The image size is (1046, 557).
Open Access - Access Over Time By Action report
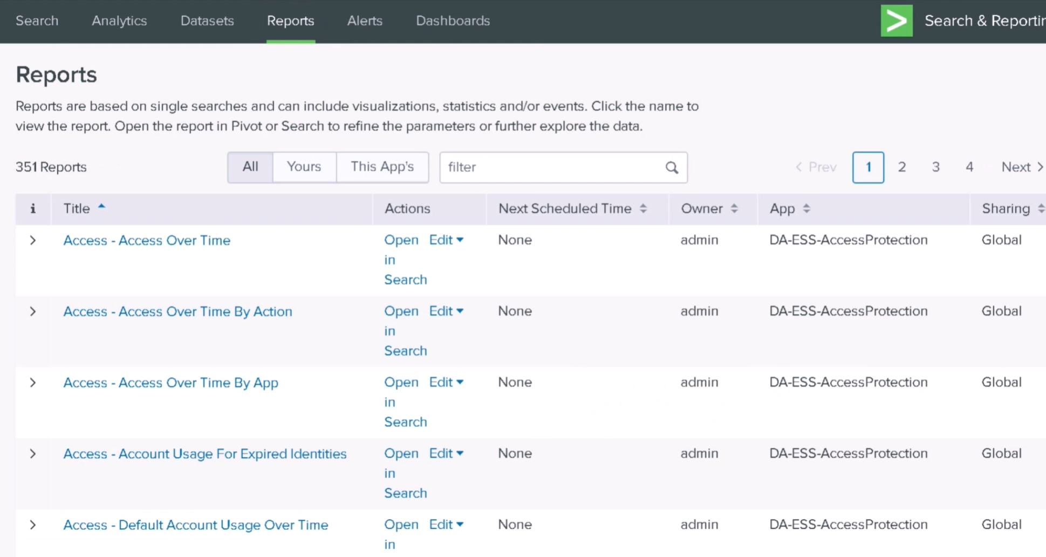(x=178, y=312)
